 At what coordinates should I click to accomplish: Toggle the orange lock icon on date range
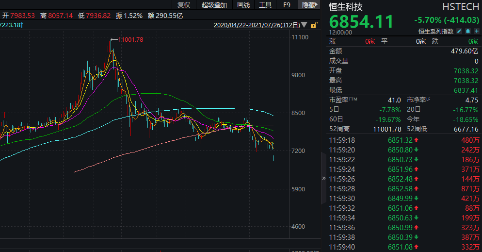[x=314, y=25]
